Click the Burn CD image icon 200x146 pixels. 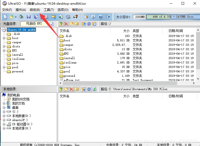point(76,17)
